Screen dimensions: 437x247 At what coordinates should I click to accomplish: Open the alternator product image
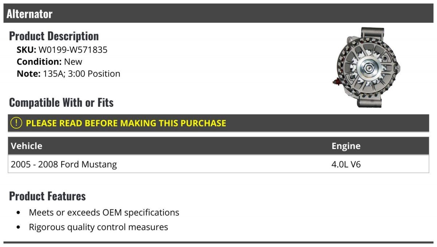tap(367, 68)
